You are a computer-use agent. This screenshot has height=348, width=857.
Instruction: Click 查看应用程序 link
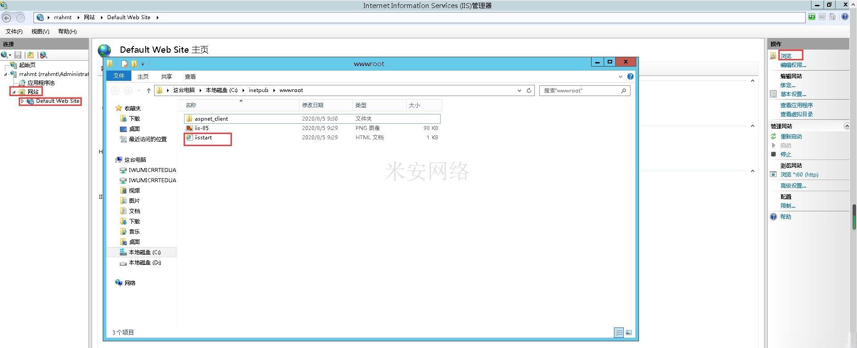[797, 105]
